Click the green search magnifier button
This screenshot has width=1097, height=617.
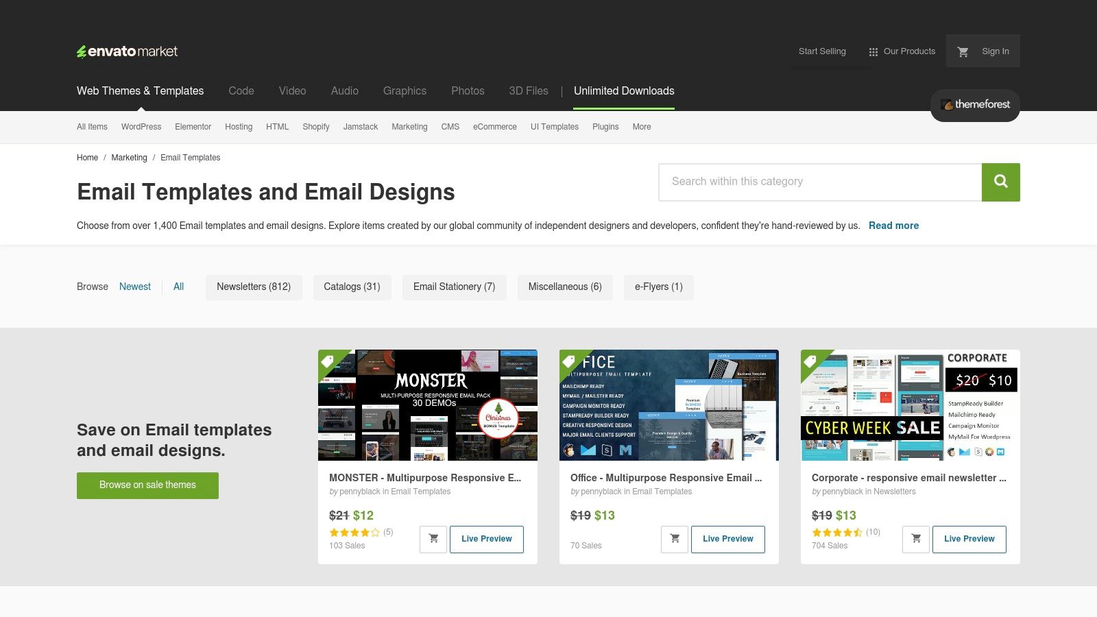tap(1001, 182)
